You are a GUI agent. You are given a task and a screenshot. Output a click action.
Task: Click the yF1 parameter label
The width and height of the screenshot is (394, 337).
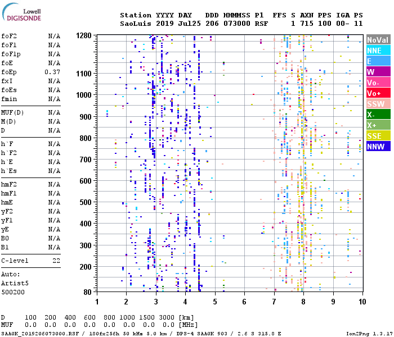click(7, 221)
